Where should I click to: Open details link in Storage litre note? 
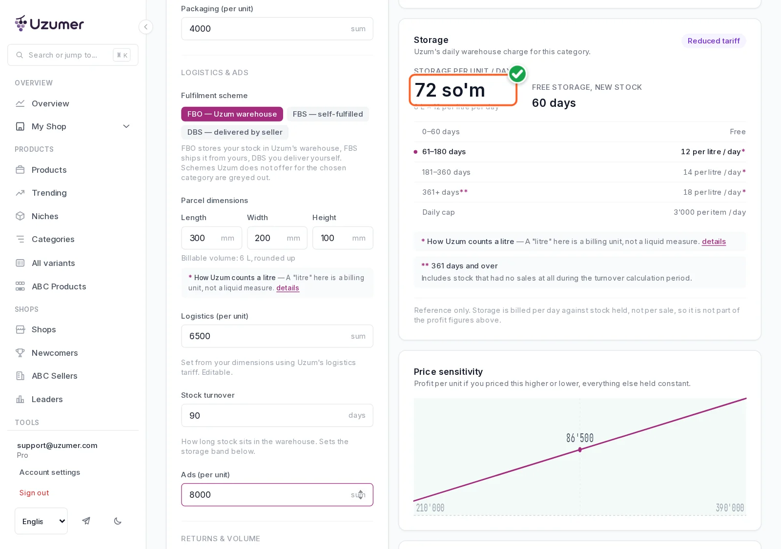tap(714, 242)
